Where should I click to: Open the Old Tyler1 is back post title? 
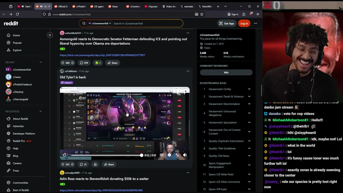[73, 77]
